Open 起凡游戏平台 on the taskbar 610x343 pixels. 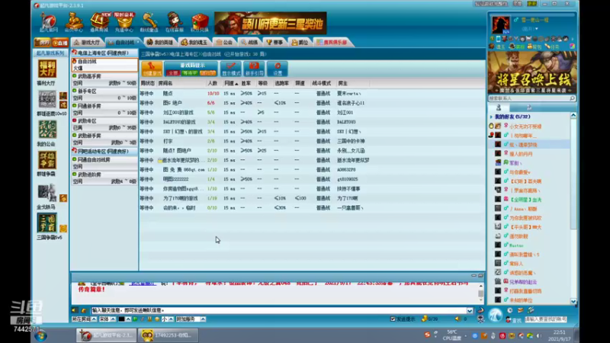[106, 335]
